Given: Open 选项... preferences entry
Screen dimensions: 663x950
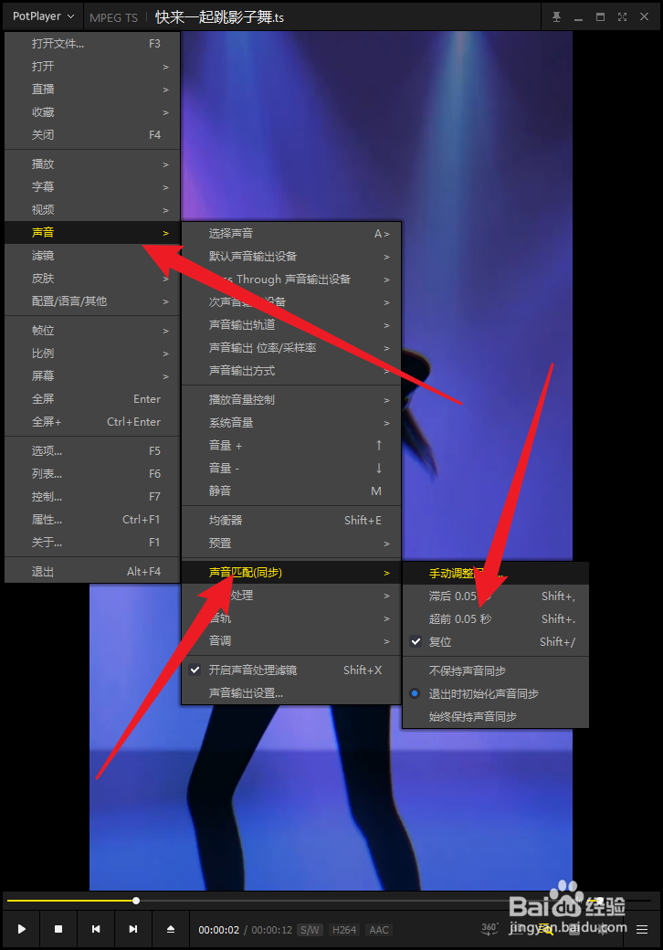Looking at the screenshot, I should 92,450.
